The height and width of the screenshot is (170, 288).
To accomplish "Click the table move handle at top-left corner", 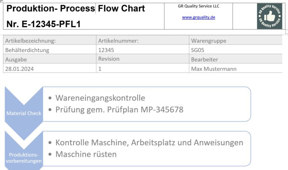I will 1,1.
